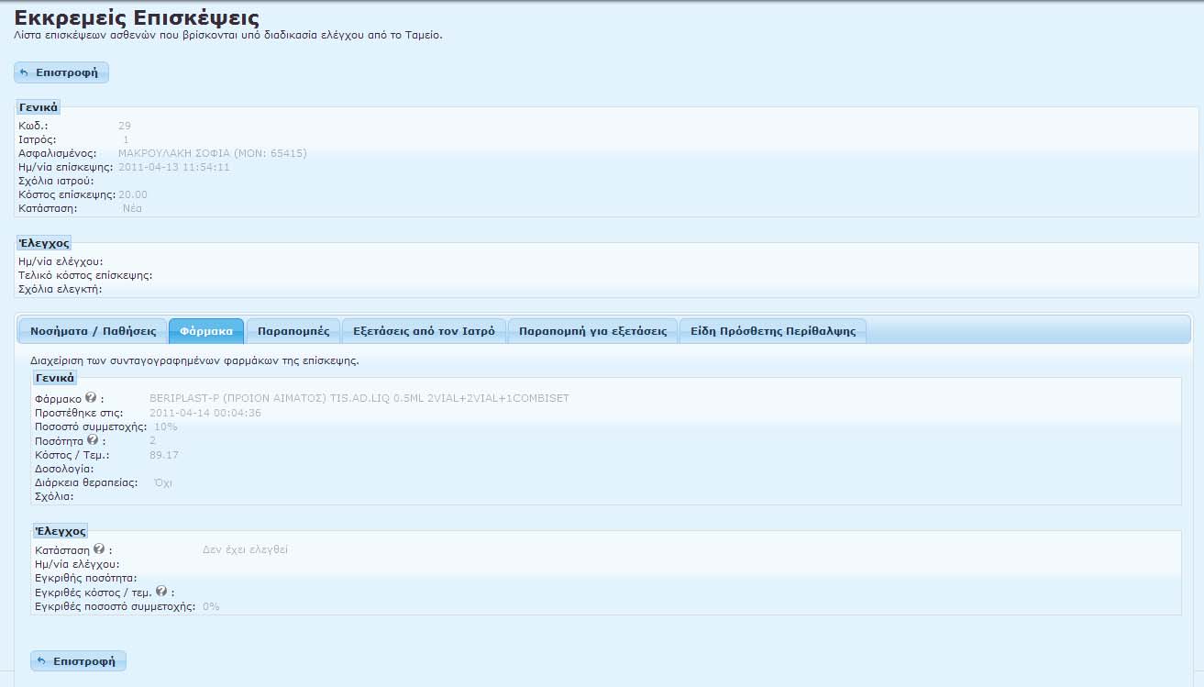Open the Εξετάσεις από τον Ιατρό tab

point(424,331)
